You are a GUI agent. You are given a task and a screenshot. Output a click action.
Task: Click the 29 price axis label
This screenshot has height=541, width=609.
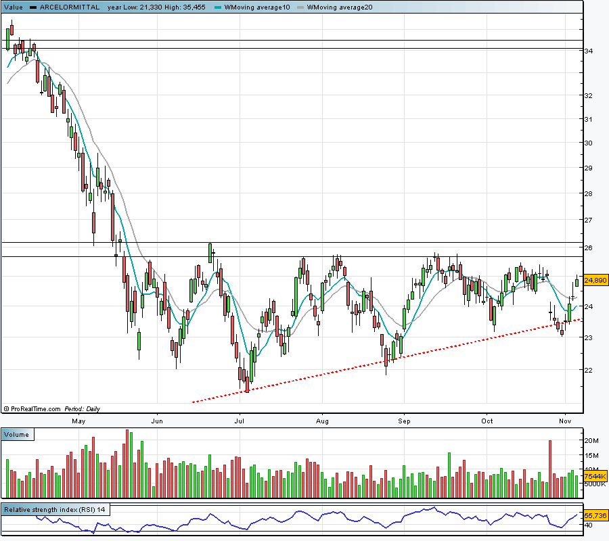pos(589,168)
